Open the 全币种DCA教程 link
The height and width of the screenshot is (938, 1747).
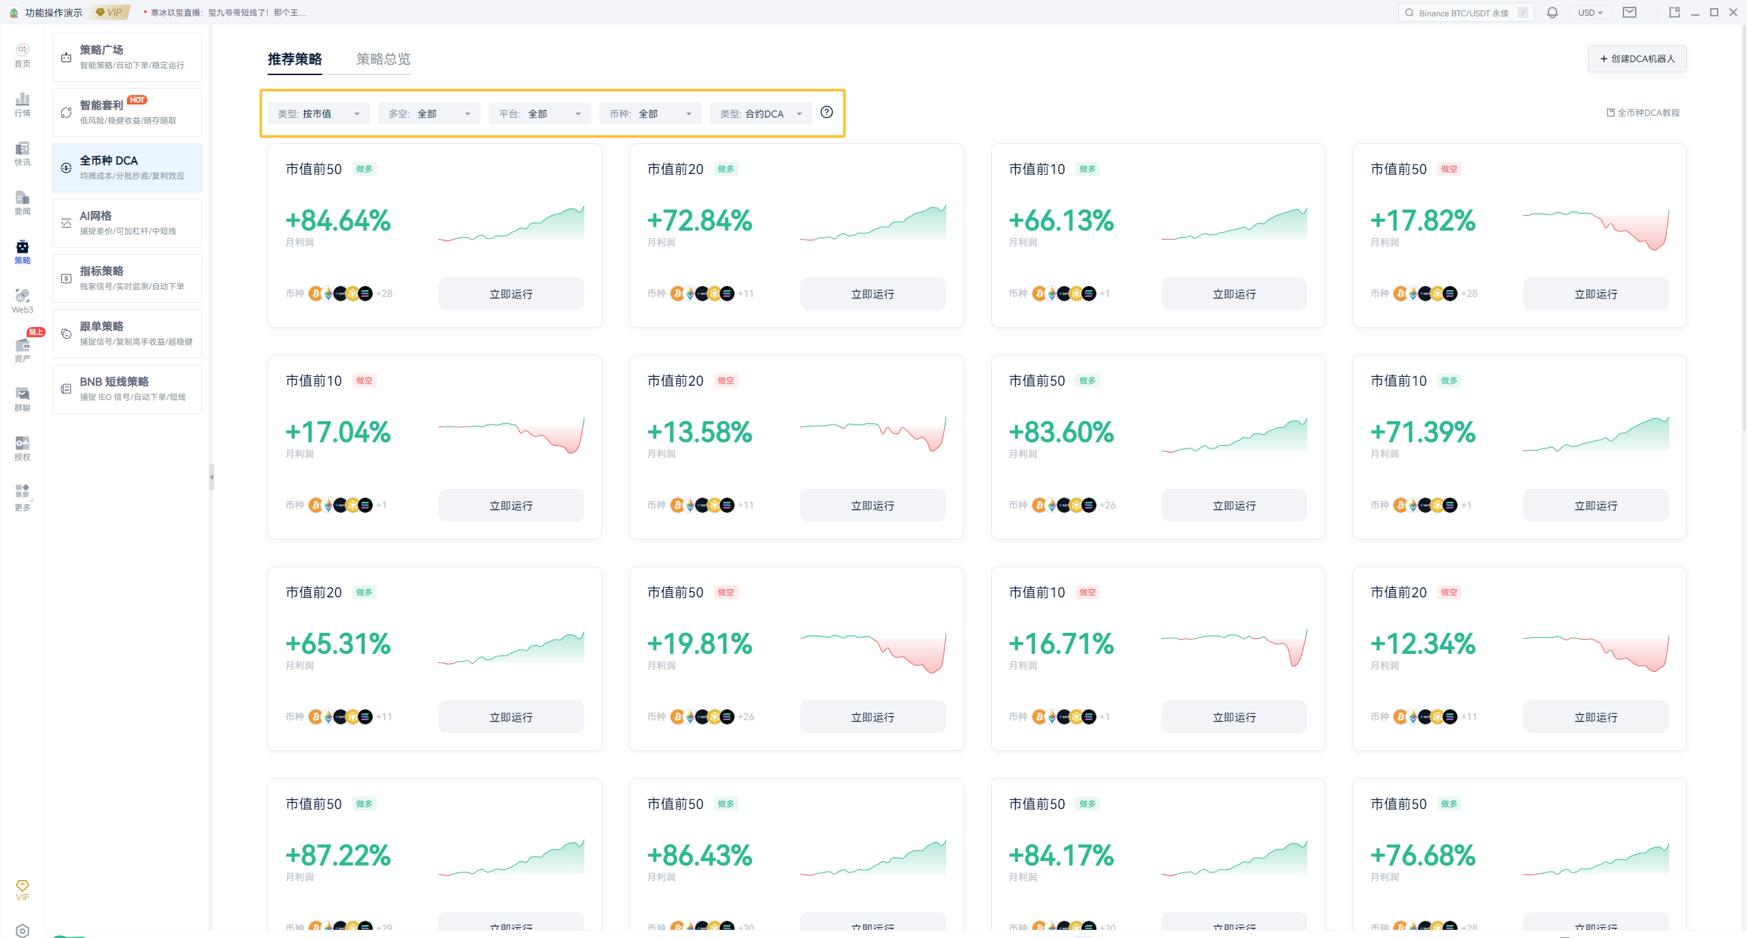[x=1643, y=113]
